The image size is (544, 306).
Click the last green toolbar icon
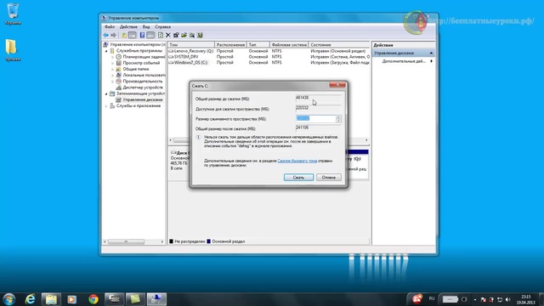point(201,35)
